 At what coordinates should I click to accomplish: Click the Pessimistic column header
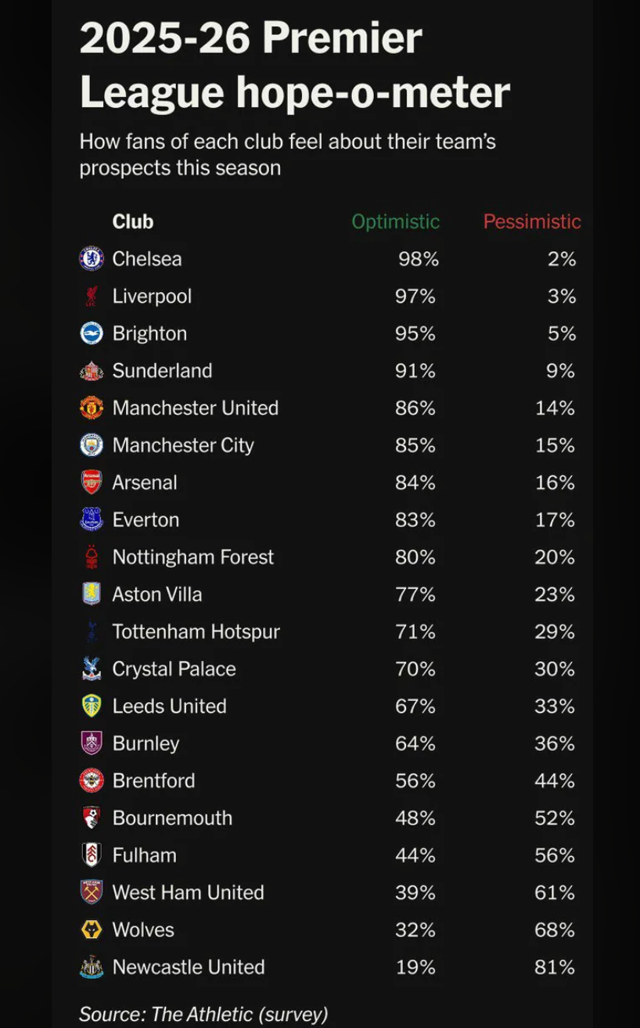pos(532,221)
